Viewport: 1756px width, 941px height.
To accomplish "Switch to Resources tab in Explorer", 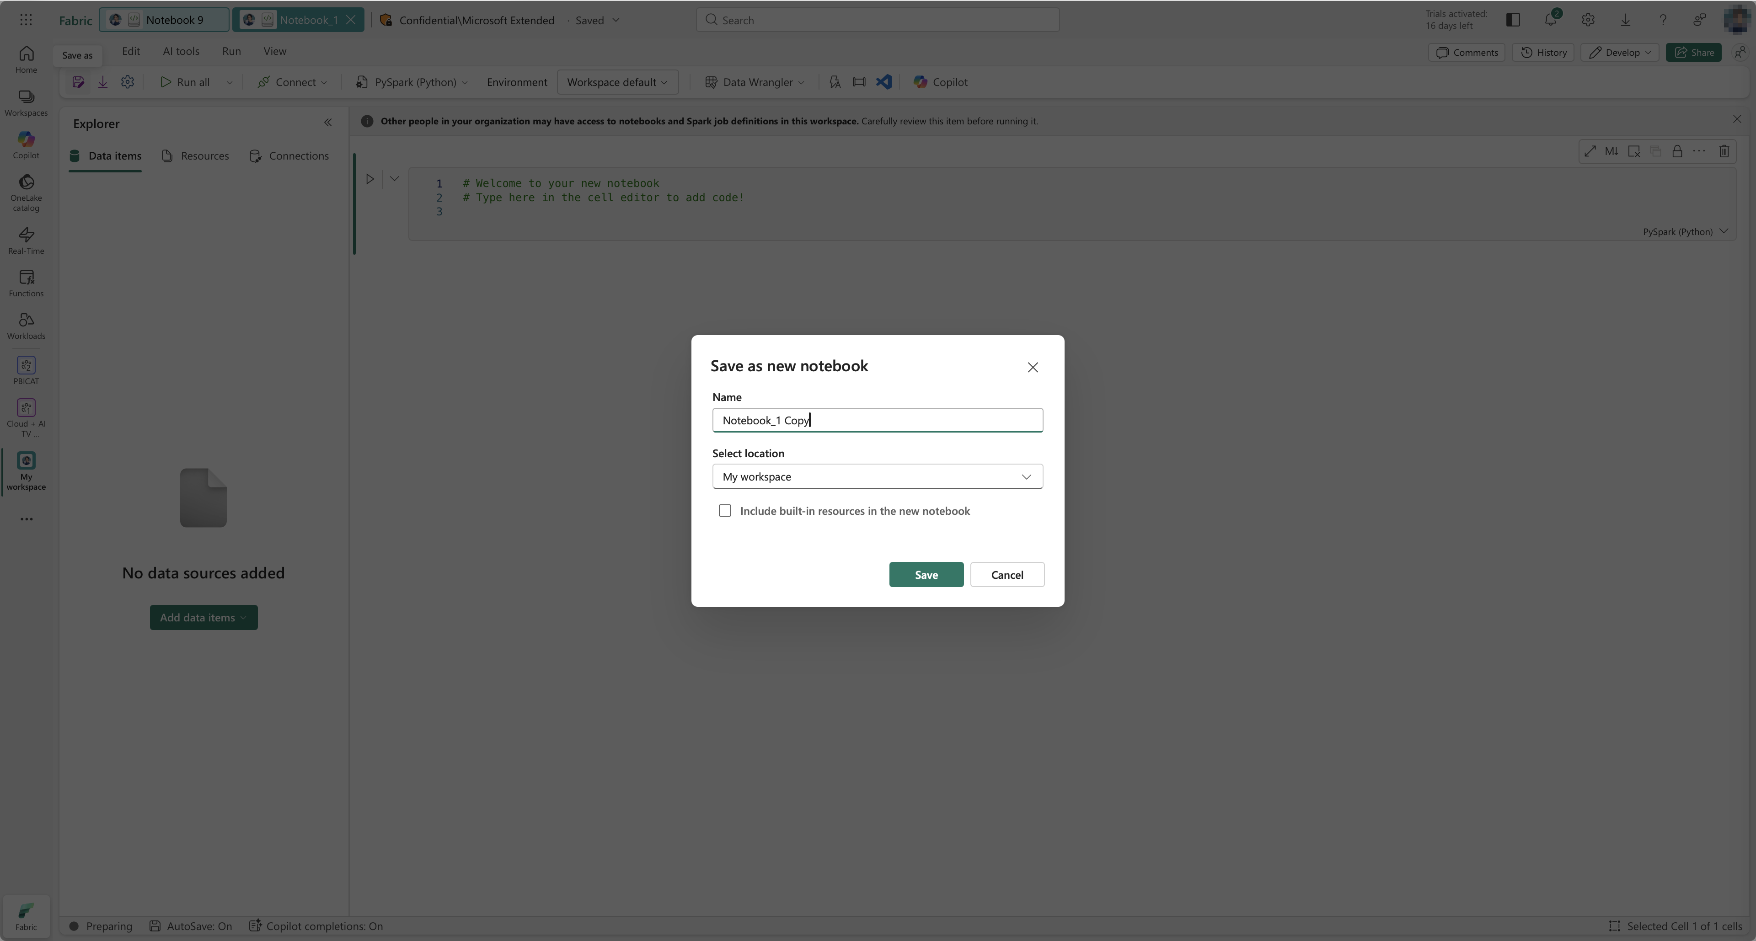I will [196, 156].
